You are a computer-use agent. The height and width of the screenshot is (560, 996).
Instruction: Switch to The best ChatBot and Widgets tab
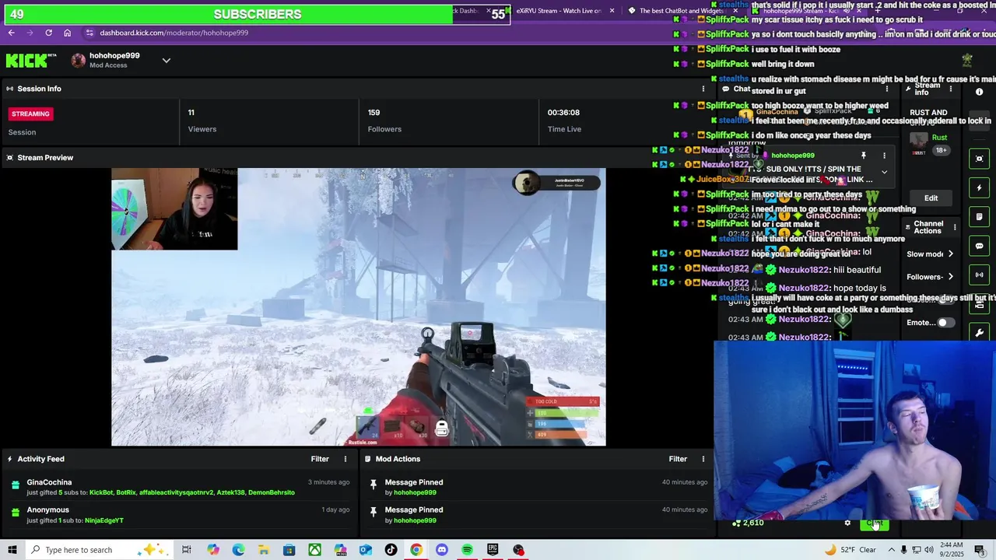pos(679,11)
